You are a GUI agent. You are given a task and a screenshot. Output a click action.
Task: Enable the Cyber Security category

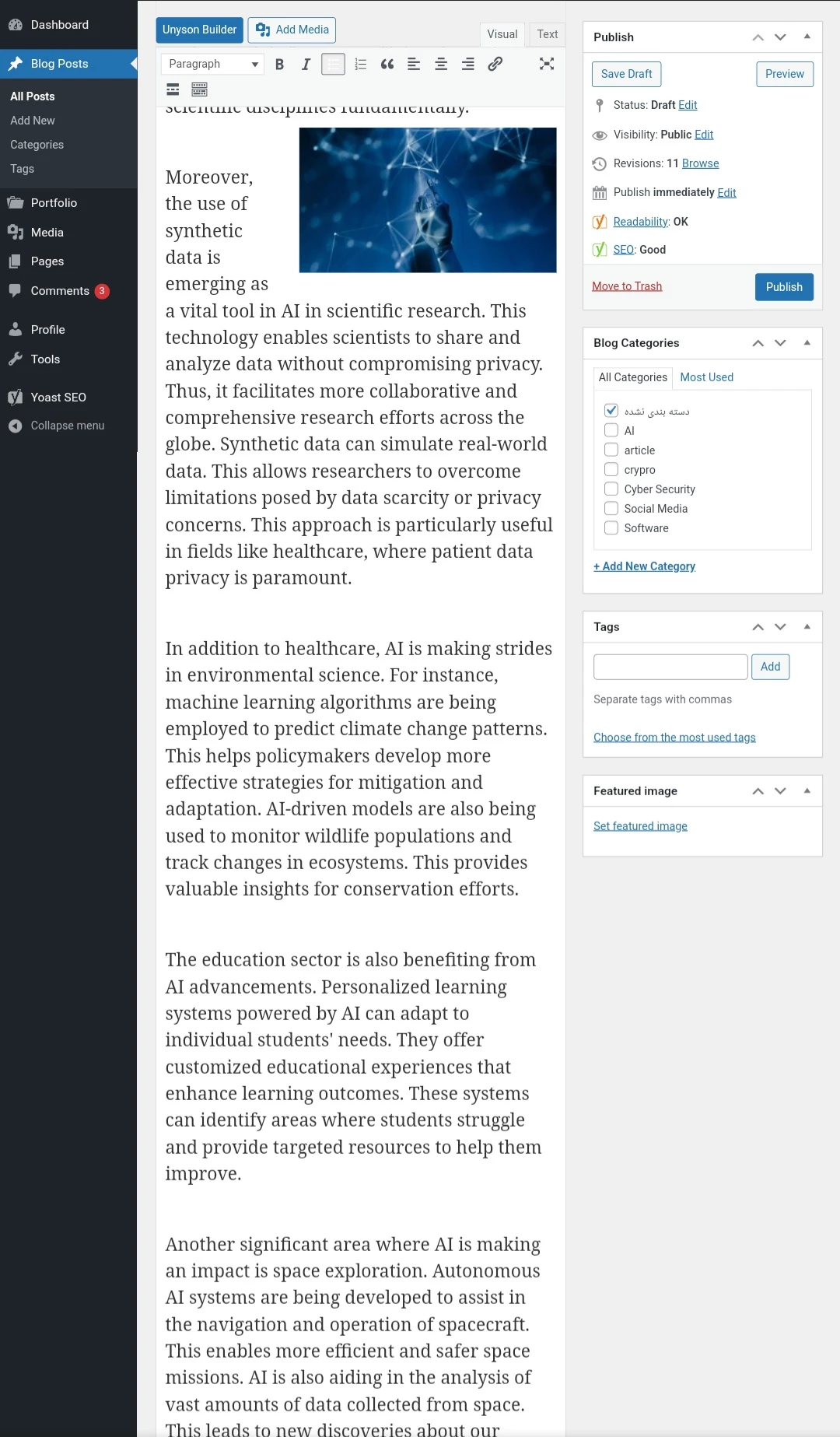(611, 489)
